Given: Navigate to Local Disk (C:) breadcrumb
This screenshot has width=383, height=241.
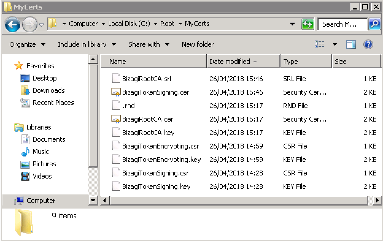Looking at the screenshot, I should [x=129, y=24].
